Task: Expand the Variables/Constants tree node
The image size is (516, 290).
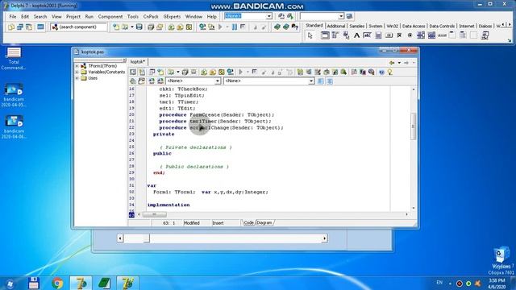Action: 77,72
